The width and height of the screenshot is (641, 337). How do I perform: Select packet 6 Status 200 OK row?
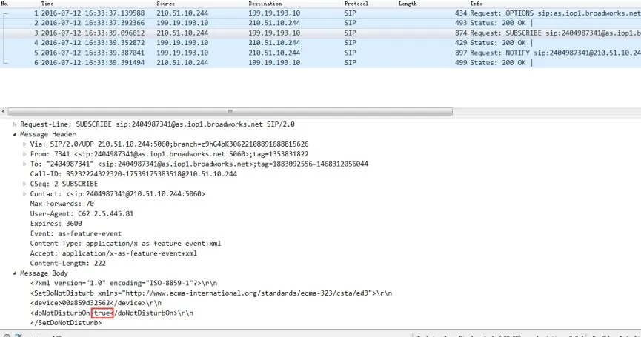(296, 63)
